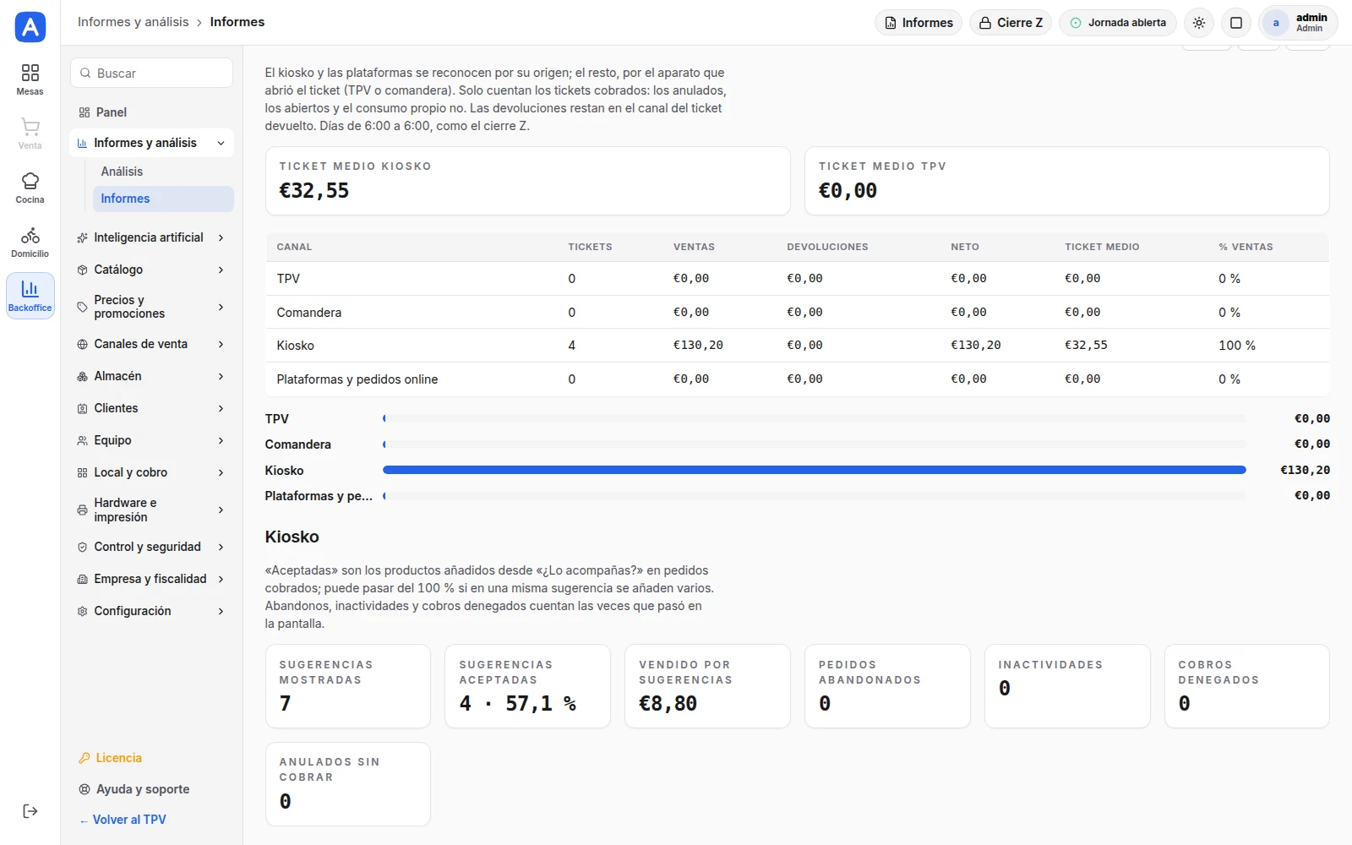Click the Catálogo box icon
Screen dimensions: 1352x845
(x=82, y=270)
